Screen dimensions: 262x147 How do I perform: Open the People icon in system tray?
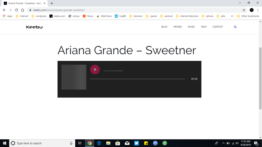point(217,143)
